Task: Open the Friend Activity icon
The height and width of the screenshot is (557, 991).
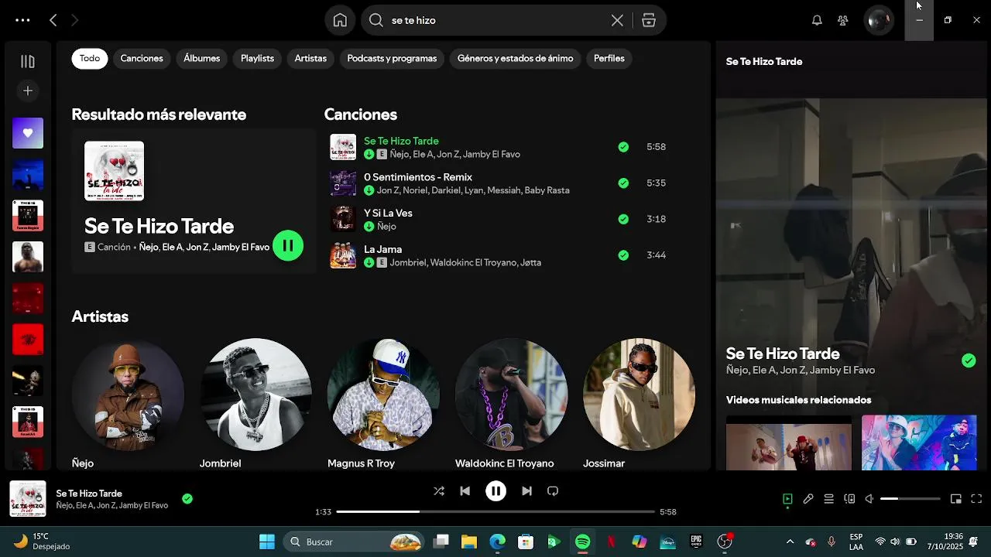Action: 843,21
